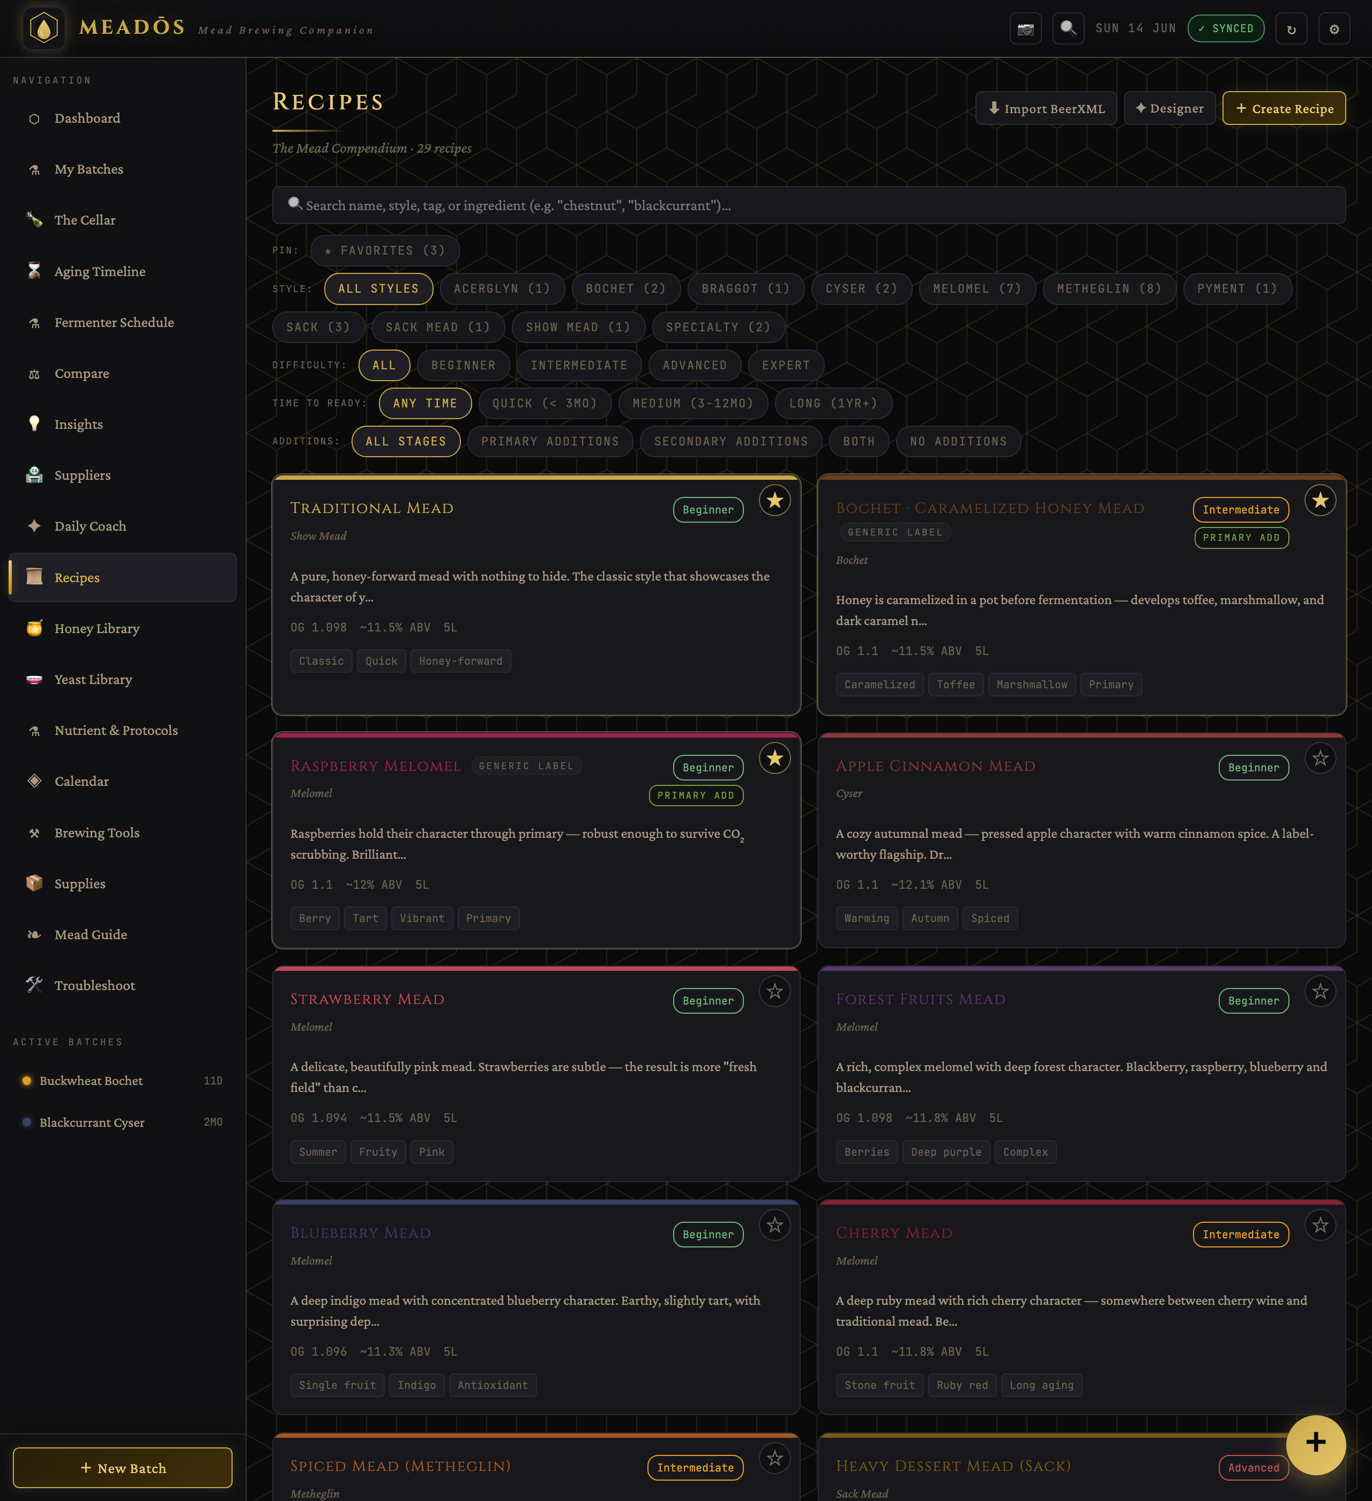Favorite the Cherry Mead recipe
The image size is (1372, 1501).
1320,1225
